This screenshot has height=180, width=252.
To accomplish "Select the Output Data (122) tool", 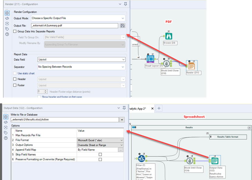I will click(215, 161).
